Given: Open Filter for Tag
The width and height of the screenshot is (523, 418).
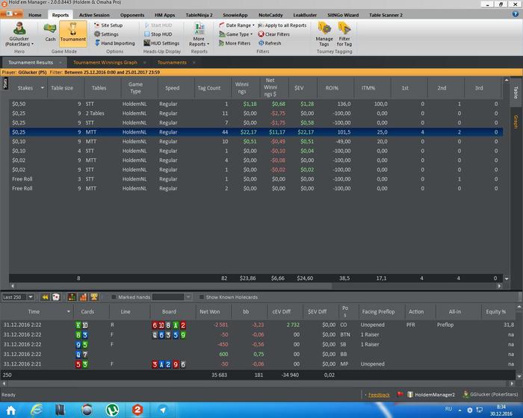Looking at the screenshot, I should pos(344,34).
